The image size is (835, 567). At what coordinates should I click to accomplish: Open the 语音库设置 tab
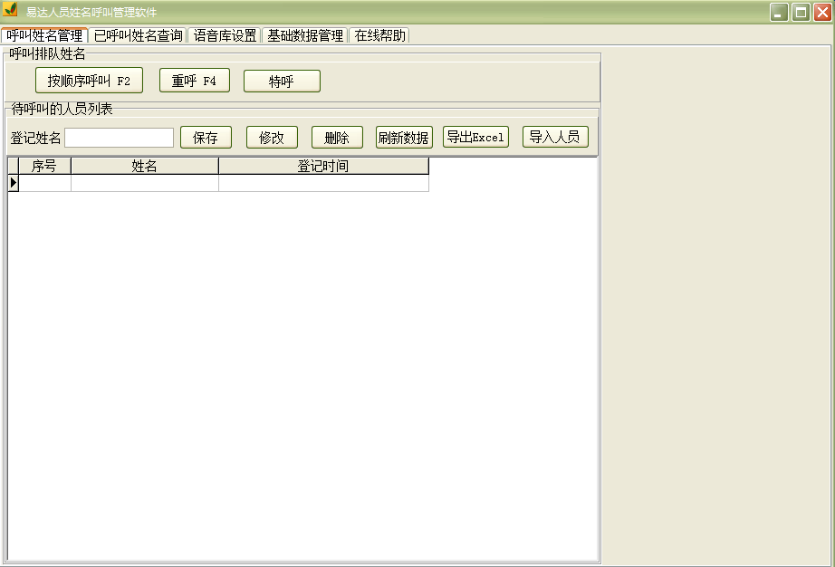pos(223,35)
